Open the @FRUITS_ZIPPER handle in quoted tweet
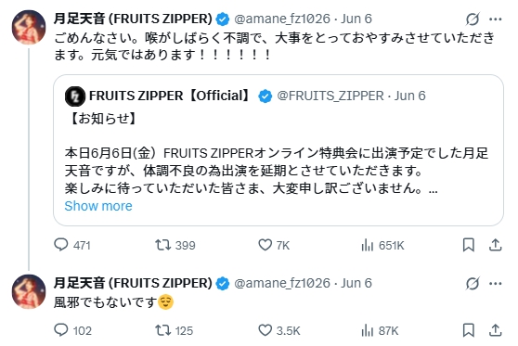518x346 pixels. tap(330, 96)
